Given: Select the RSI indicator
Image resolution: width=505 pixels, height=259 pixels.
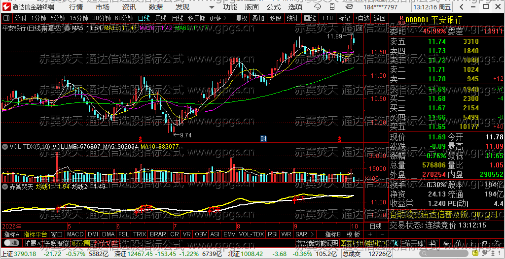Looking at the screenshot, I should point(273,234).
